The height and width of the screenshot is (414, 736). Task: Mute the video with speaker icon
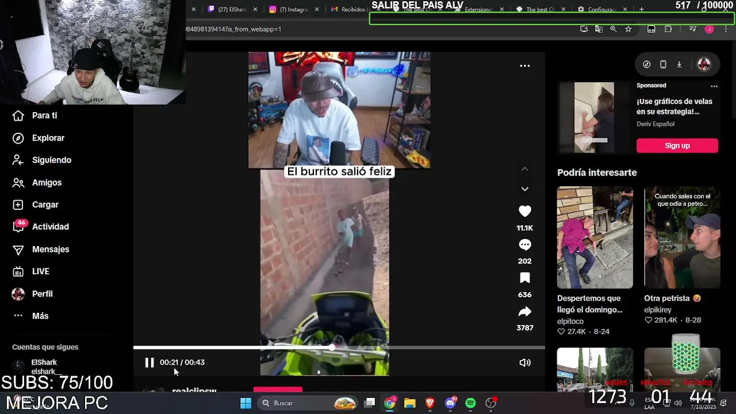[x=525, y=362]
